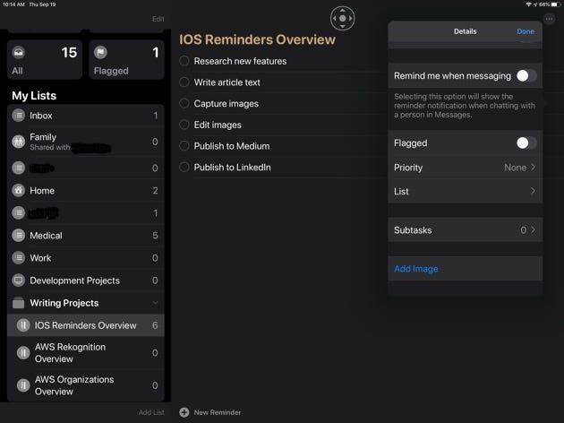Select the Family list row
The width and height of the screenshot is (564, 423).
86,142
